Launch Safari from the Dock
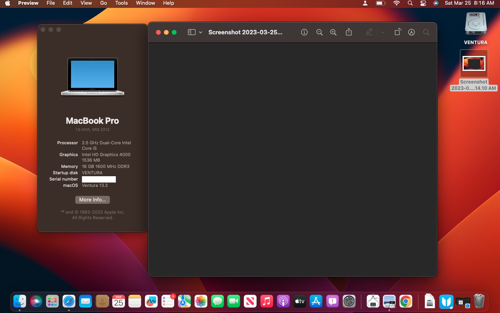The width and height of the screenshot is (500, 313). (69, 302)
